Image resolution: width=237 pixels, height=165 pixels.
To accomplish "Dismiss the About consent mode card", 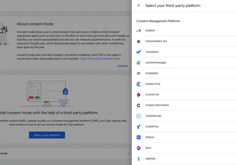I will point(123,66).
